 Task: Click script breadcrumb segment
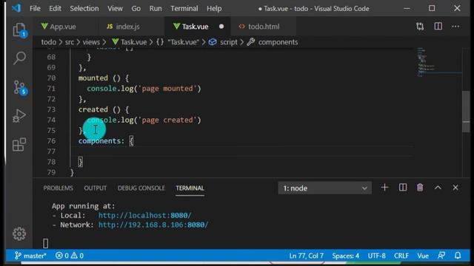224,42
